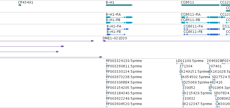Open the DME1-021D20 clone label
This screenshot has width=230, height=108.
[x=115, y=38]
